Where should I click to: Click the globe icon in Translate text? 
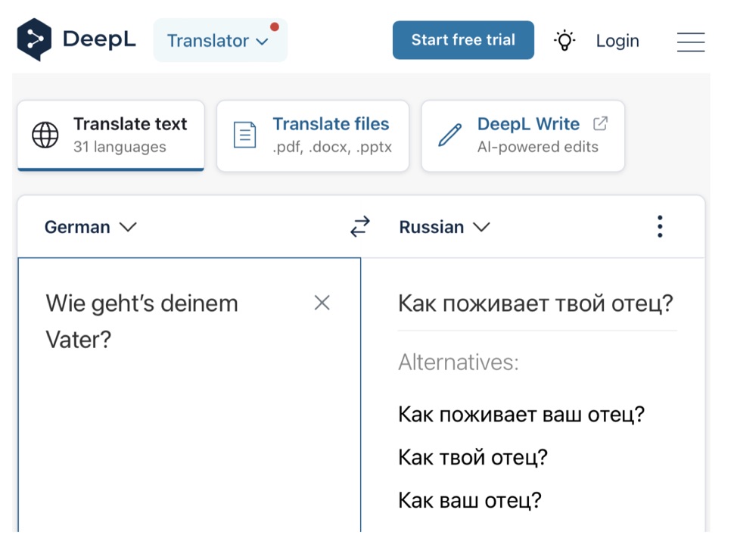45,135
